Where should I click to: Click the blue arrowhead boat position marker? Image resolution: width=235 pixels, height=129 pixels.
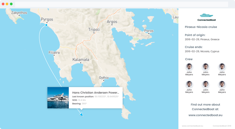click(81, 115)
